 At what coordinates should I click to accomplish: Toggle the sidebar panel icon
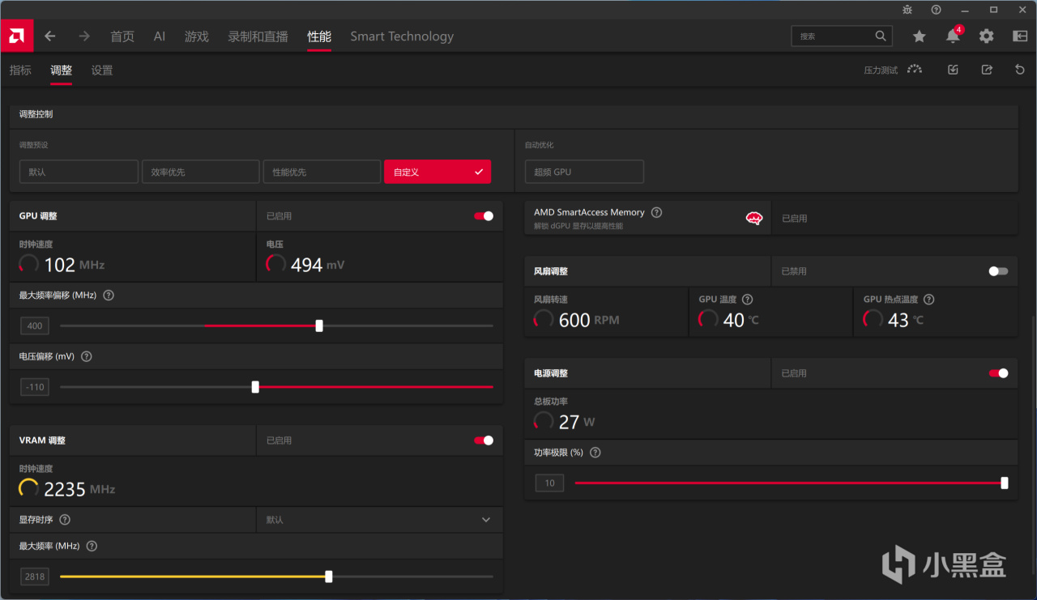point(1020,36)
